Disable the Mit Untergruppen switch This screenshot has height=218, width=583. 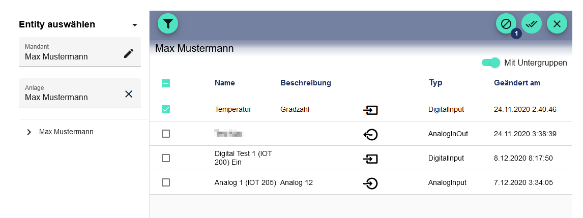[491, 63]
